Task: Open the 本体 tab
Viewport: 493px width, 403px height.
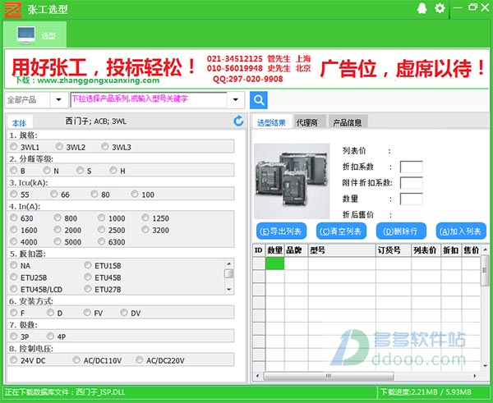Action: tap(20, 123)
